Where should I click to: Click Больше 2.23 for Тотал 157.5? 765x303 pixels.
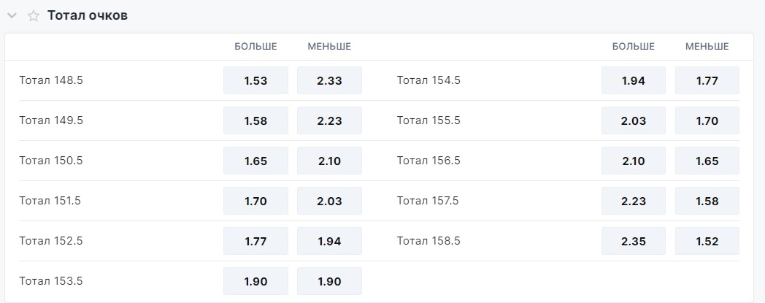pos(634,201)
